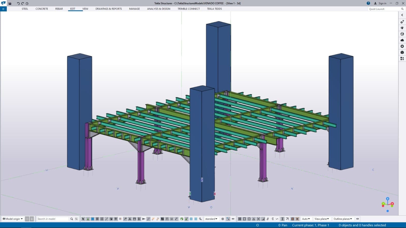Viewport: 406px width, 228px height.
Task: Toggle the eye icon after Outline planes
Action: pyautogui.click(x=358, y=219)
